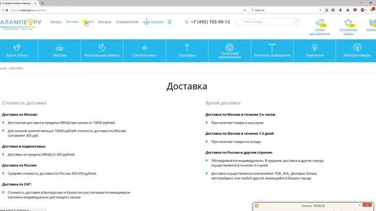376x211 pixels.
Task: Open the Доставка header link
Action: click(x=72, y=22)
